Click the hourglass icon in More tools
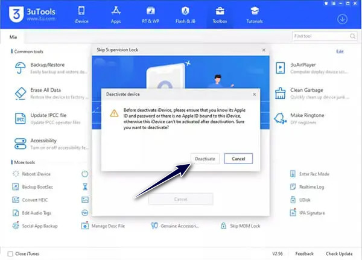 pyautogui.click(x=85, y=186)
